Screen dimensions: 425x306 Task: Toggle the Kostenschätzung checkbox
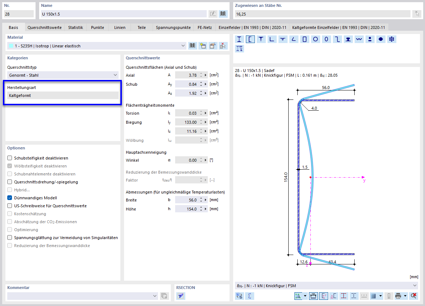(10, 214)
